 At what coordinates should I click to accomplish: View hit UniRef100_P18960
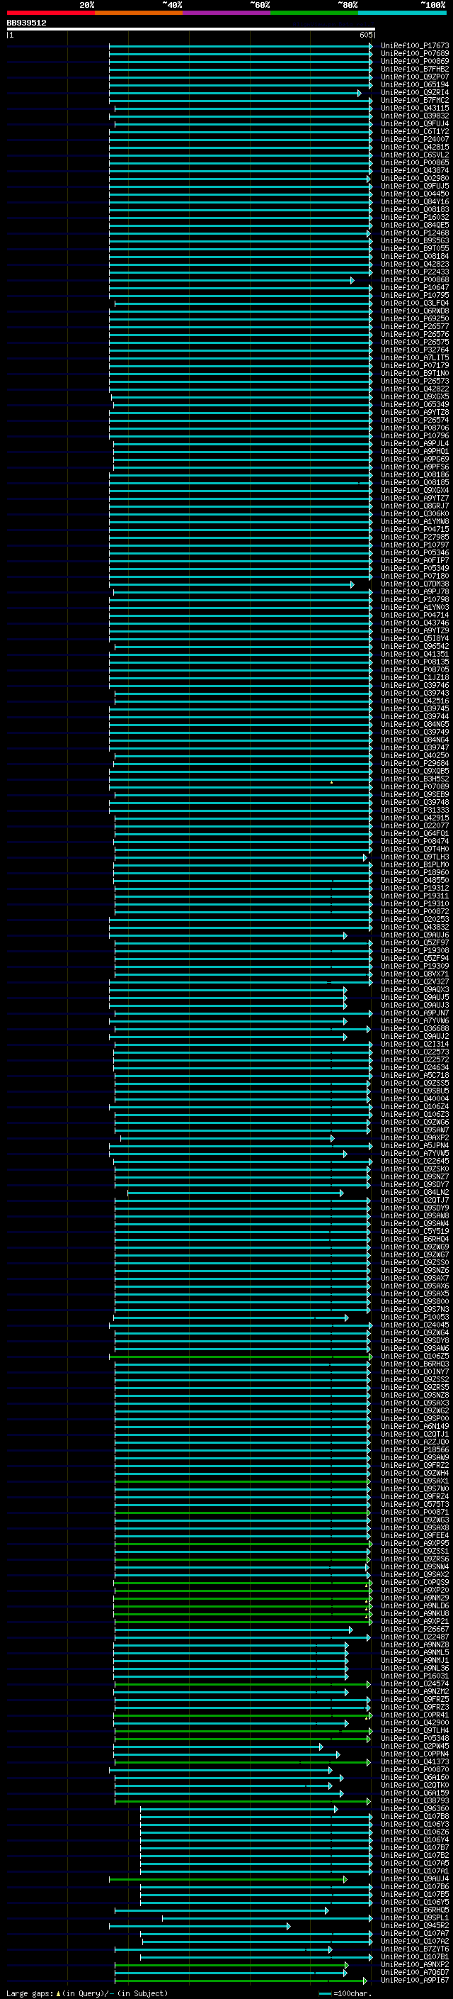click(x=414, y=873)
